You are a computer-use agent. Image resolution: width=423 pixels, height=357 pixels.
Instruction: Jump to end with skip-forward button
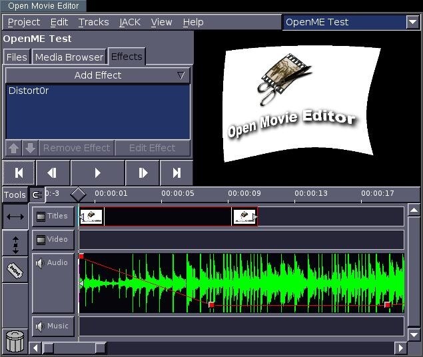(177, 173)
